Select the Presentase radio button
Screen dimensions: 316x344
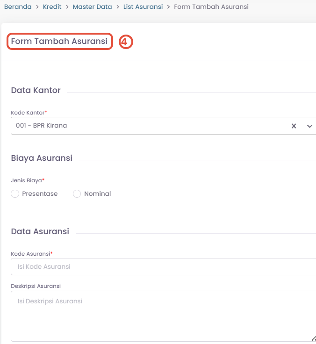(15, 193)
